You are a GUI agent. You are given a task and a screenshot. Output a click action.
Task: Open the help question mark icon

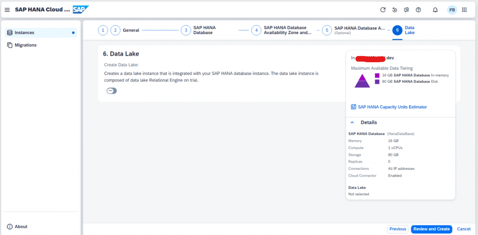point(418,10)
